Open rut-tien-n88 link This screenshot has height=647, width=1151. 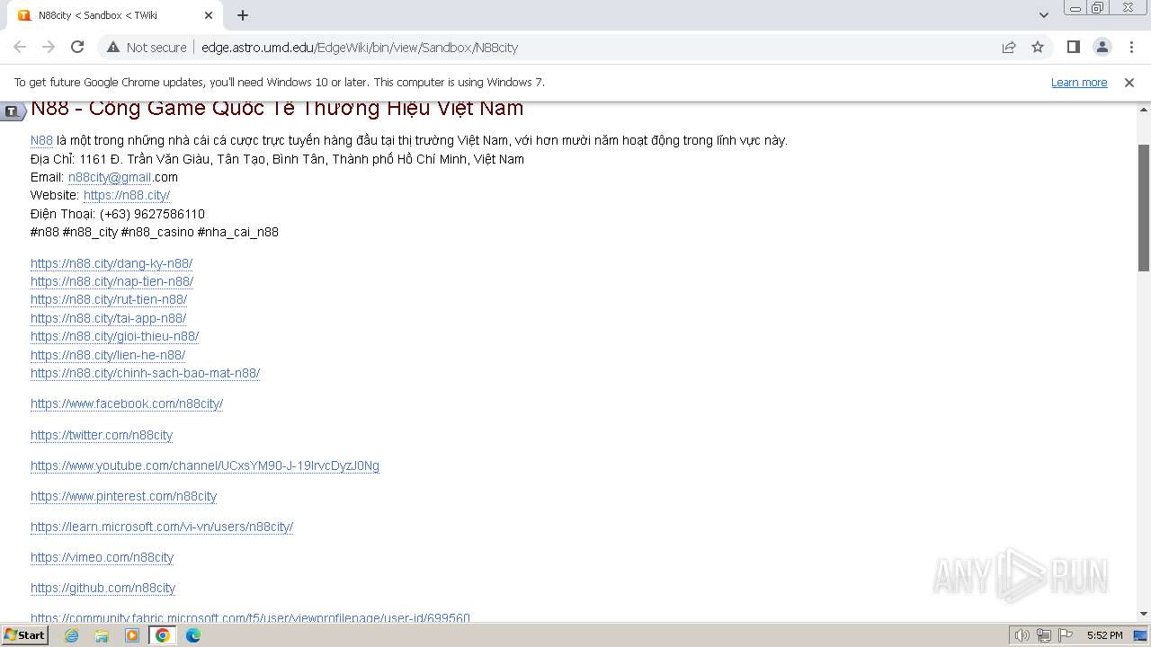click(x=109, y=299)
